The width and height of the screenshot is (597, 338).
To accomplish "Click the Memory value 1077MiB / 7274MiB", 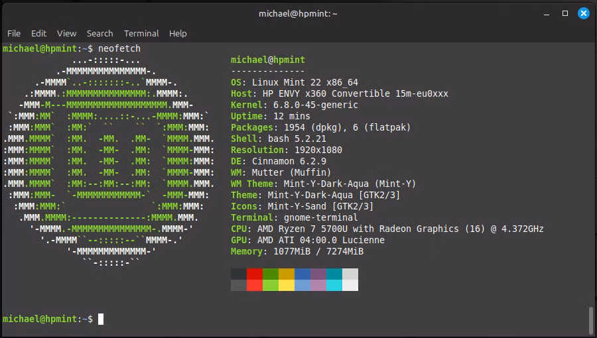I will (318, 251).
